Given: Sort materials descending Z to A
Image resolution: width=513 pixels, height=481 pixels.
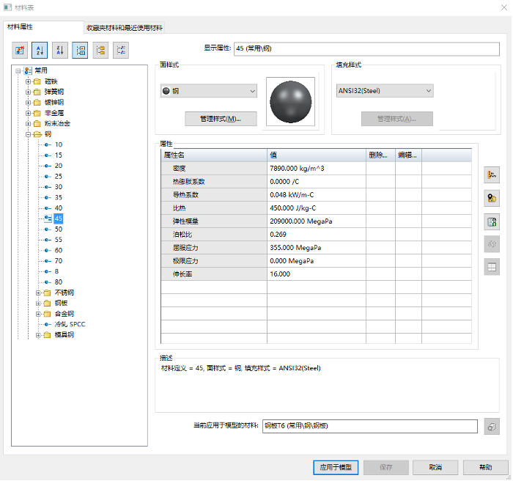Looking at the screenshot, I should tap(60, 50).
